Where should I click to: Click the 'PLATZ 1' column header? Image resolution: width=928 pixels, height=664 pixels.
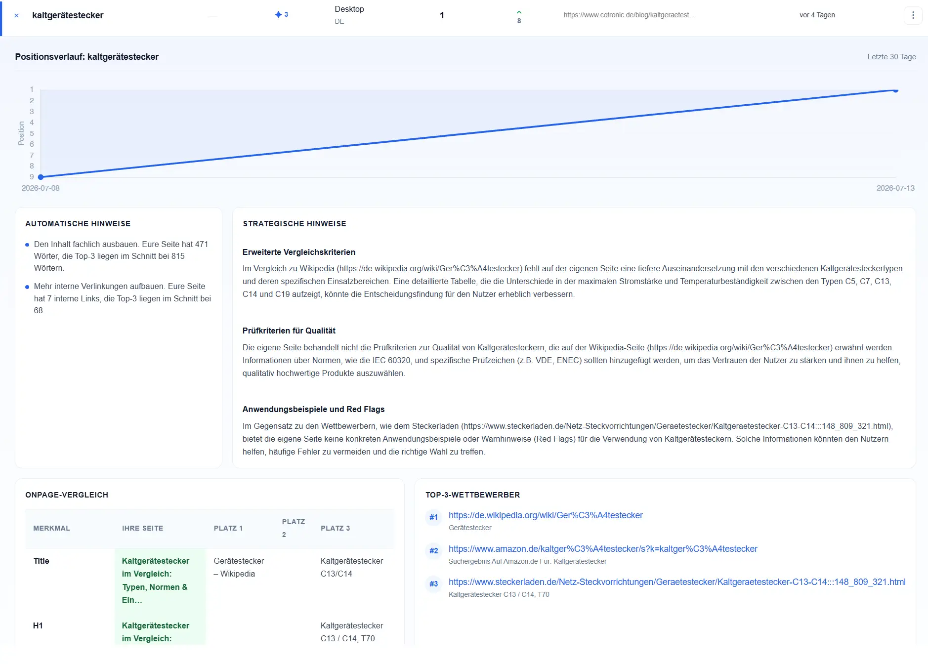pyautogui.click(x=228, y=528)
